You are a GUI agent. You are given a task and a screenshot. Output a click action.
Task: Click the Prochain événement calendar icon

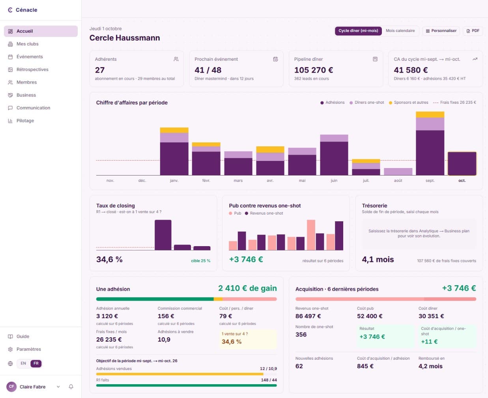pos(275,59)
